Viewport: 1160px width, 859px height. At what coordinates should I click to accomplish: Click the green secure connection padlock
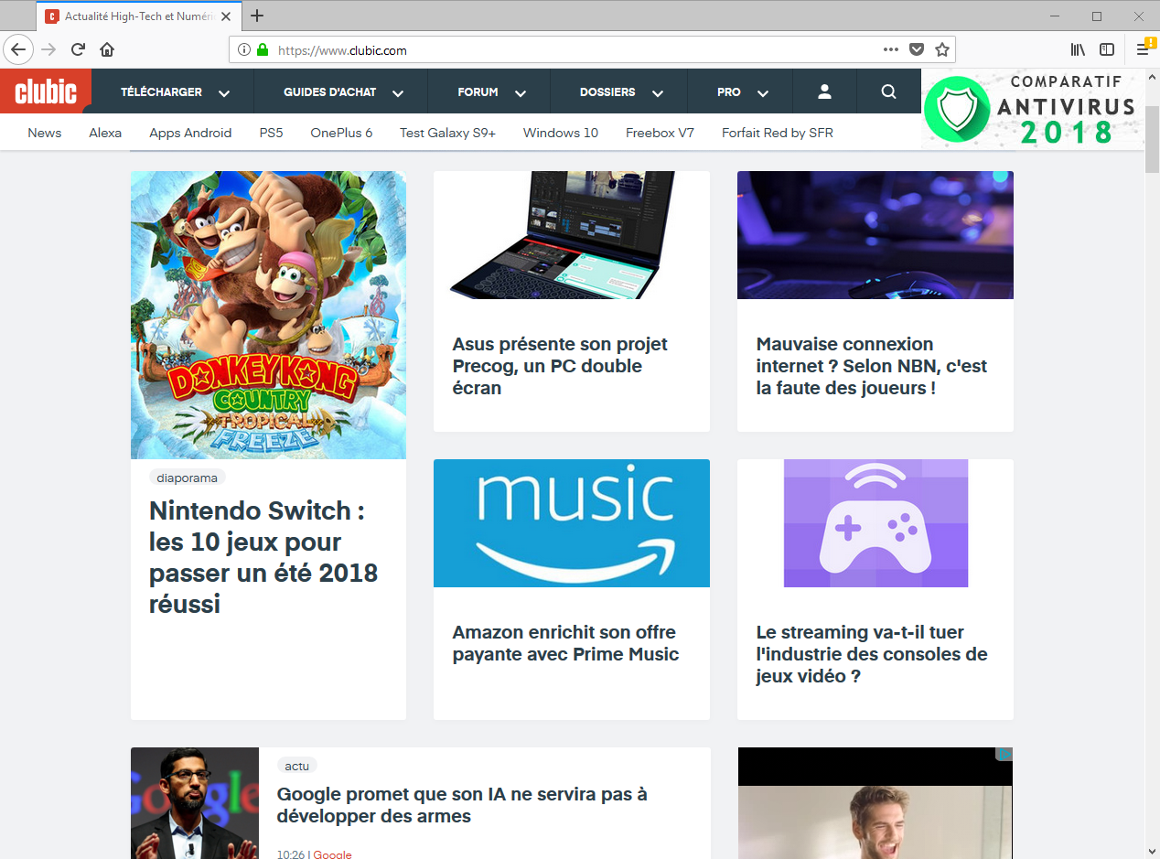tap(263, 50)
